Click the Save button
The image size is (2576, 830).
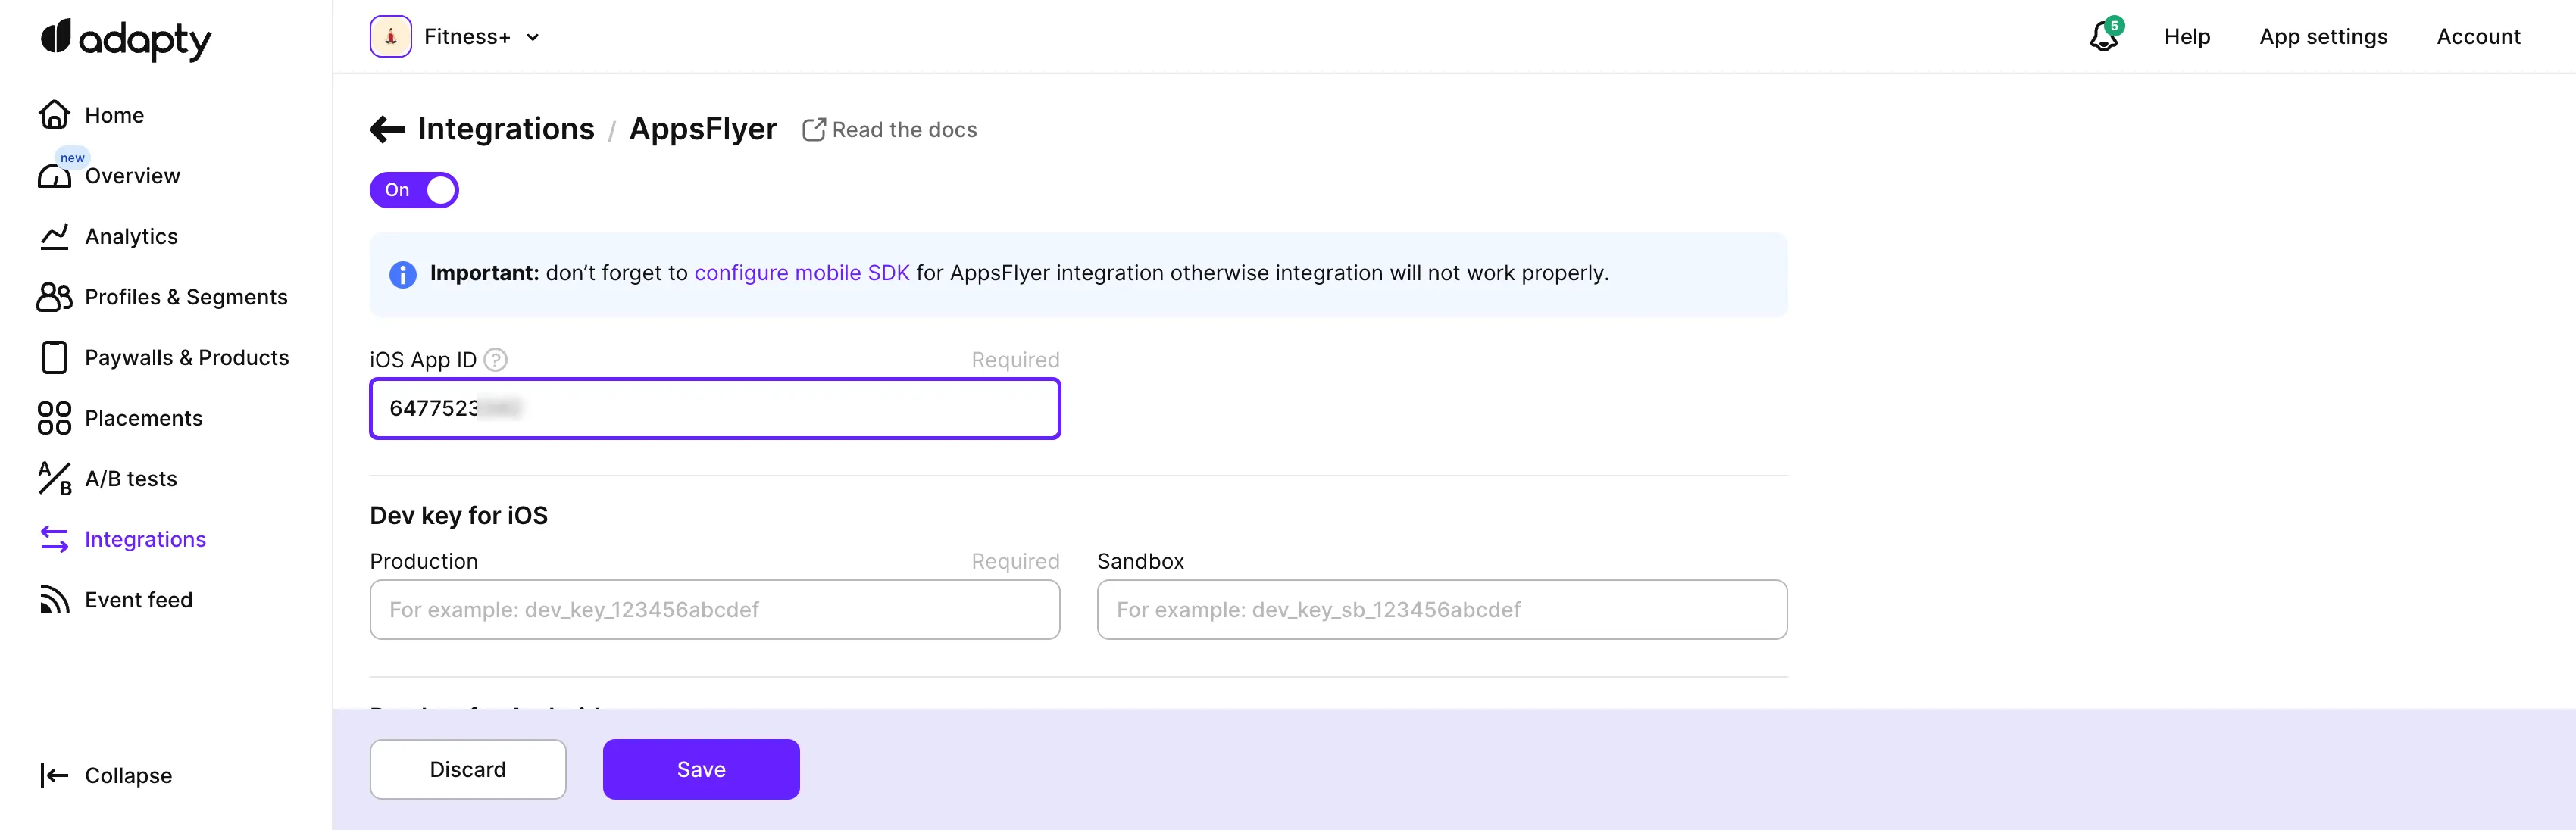(700, 769)
